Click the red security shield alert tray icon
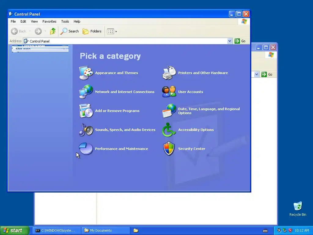This screenshot has height=235, width=313. 290,230
